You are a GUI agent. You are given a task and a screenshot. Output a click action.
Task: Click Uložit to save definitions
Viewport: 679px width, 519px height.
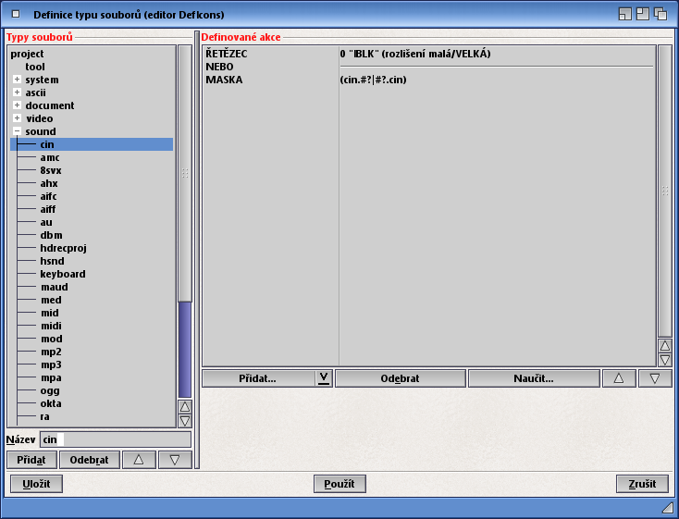[x=36, y=484]
